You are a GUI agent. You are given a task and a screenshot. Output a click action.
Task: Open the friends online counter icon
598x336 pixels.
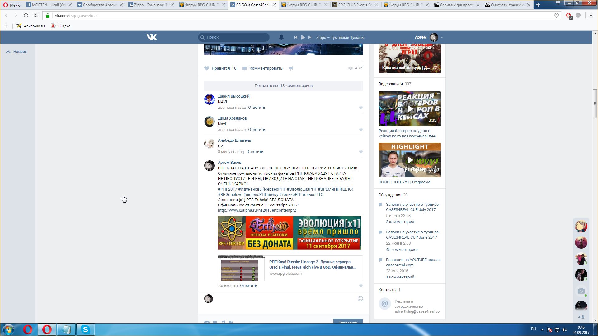581,317
